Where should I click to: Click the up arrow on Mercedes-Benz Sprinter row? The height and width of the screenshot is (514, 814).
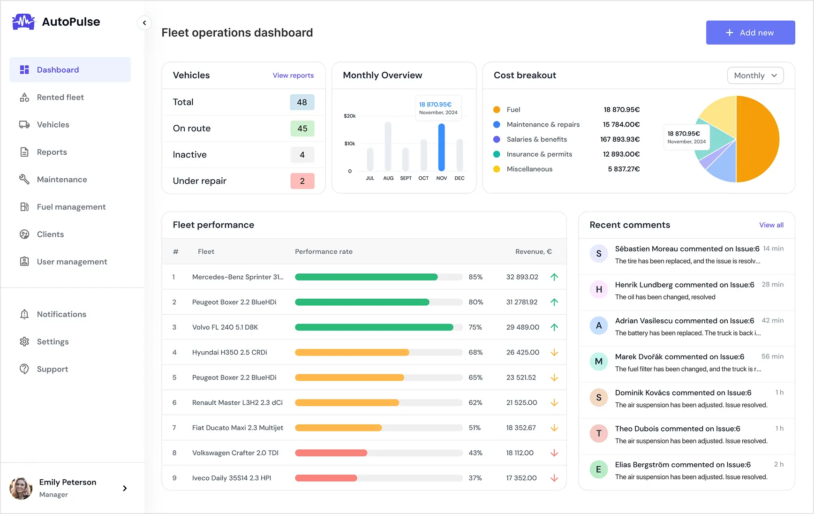[554, 277]
